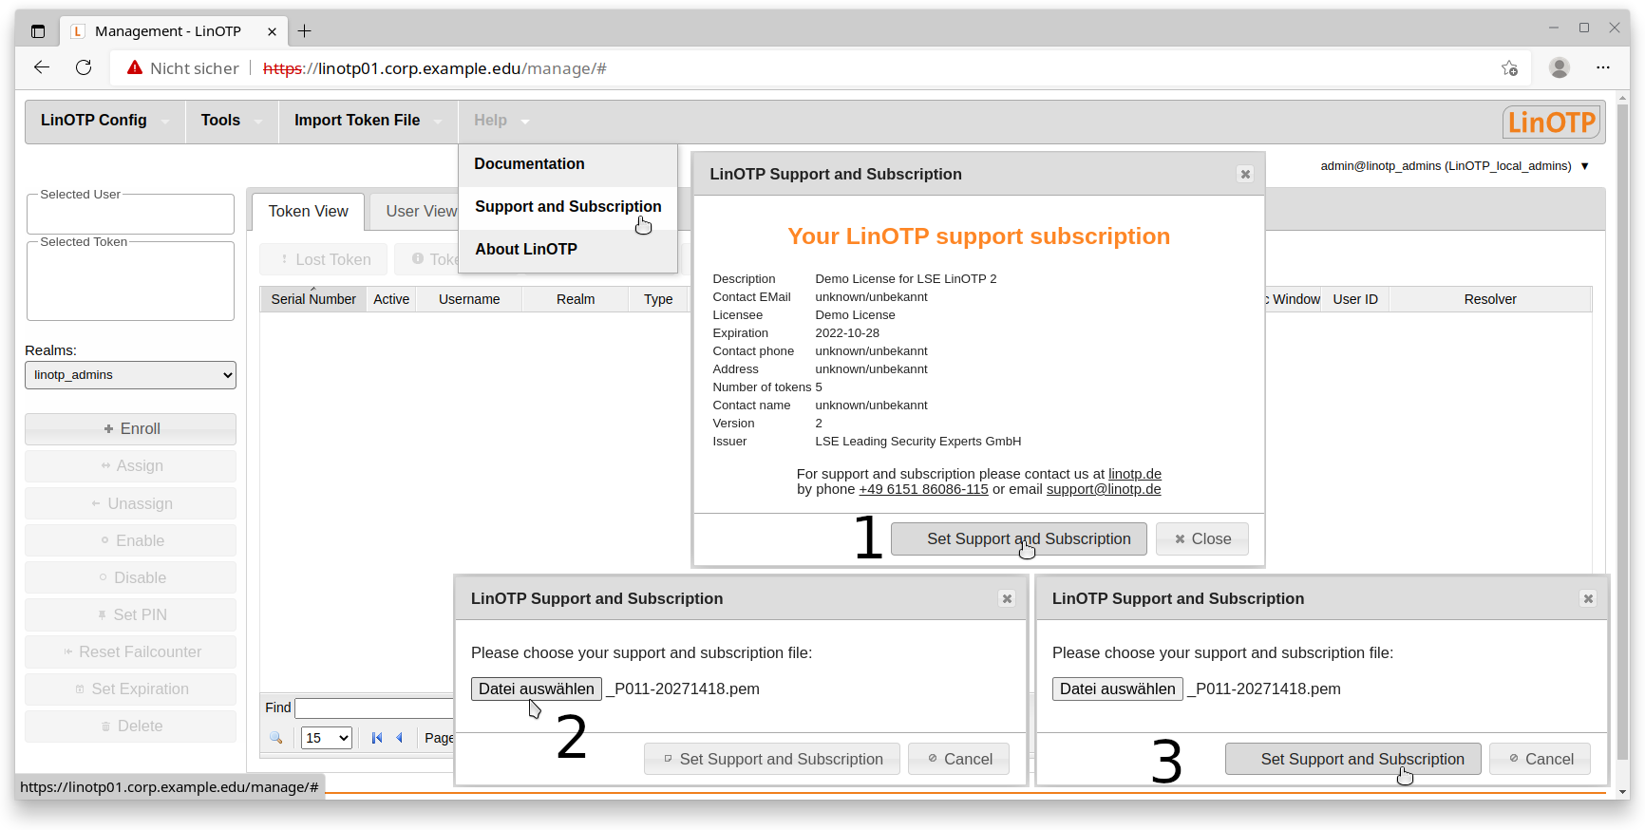Screen dimensions: 1645x830
Task: Expand the admin user account dropdown arrow
Action: point(1584,166)
